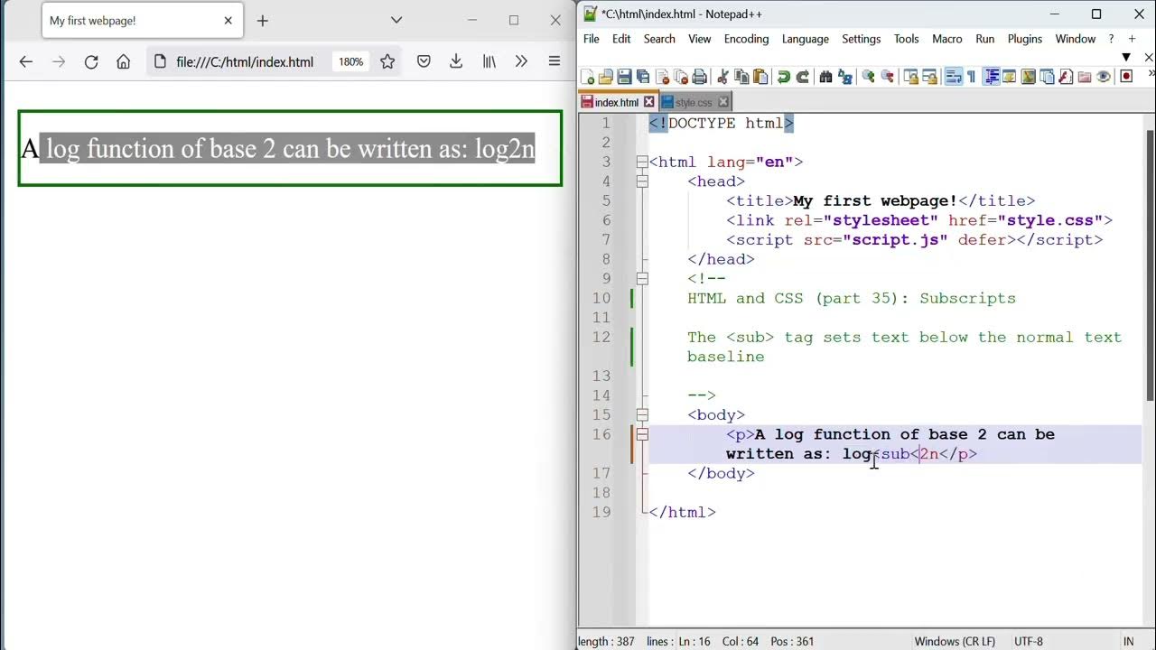The image size is (1156, 650).
Task: Collapse the head fold marker at line 4
Action: pyautogui.click(x=642, y=181)
